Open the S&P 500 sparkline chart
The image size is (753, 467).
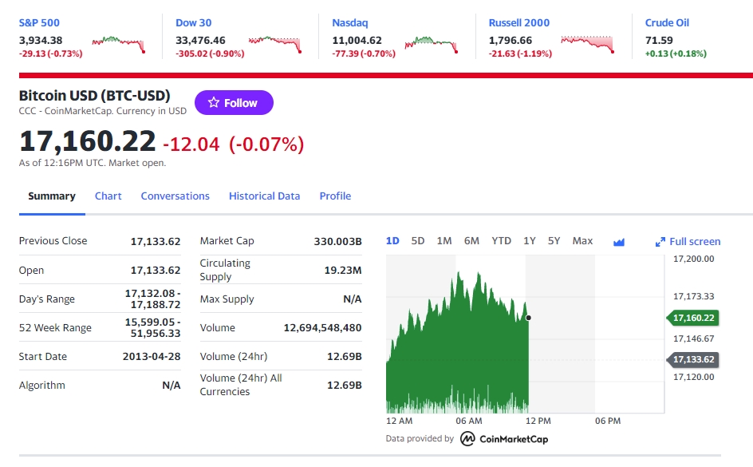[x=119, y=44]
